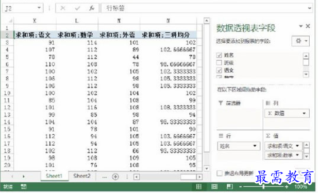Click values area scroll down arrow

pos(306,156)
